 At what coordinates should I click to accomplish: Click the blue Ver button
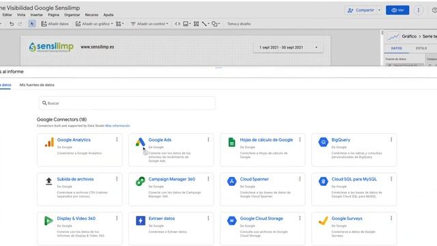click(397, 10)
